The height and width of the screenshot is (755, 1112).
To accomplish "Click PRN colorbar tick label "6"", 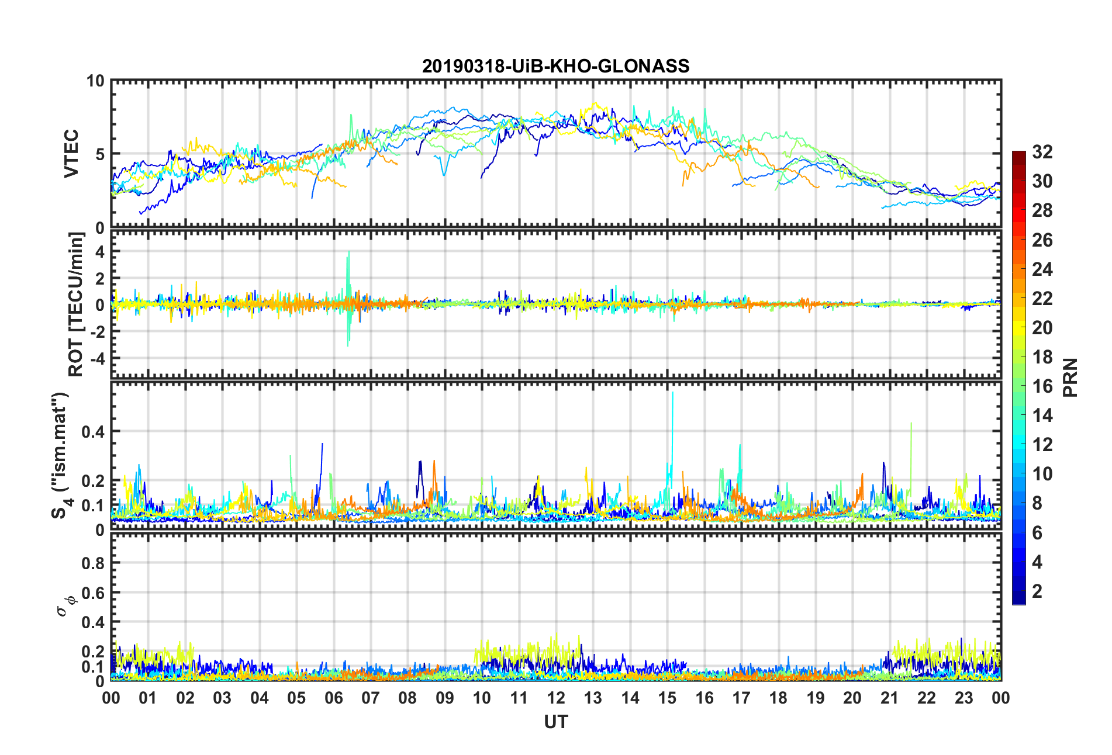I will (x=1037, y=532).
